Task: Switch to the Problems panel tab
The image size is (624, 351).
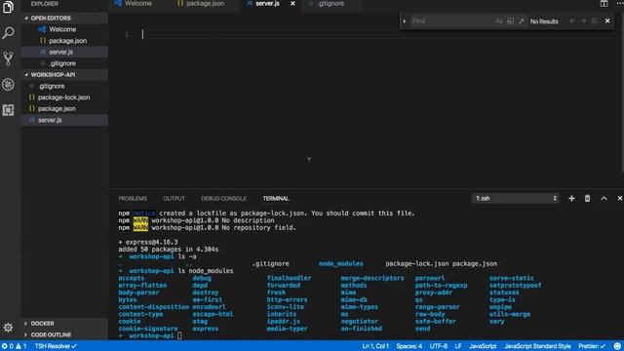Action: click(x=133, y=198)
